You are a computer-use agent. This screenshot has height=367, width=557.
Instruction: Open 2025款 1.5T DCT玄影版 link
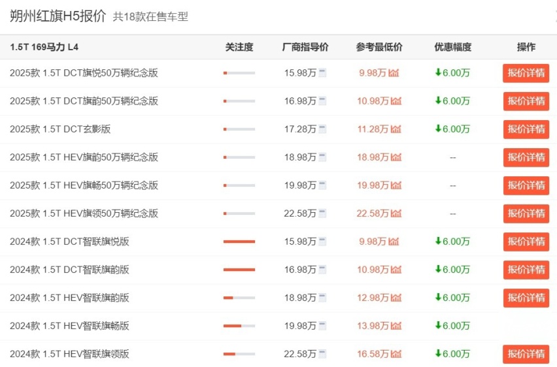60,129
